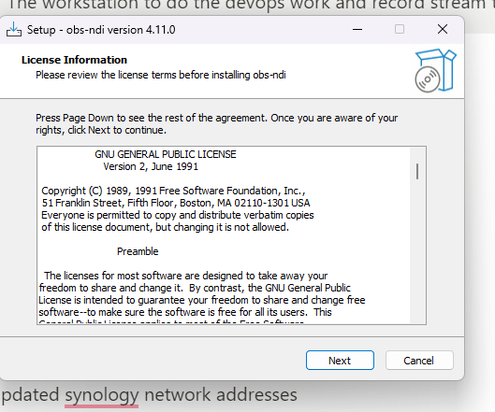The width and height of the screenshot is (495, 412).
Task: Click the Copyright (C) 1989, 1991 line
Action: click(x=173, y=191)
